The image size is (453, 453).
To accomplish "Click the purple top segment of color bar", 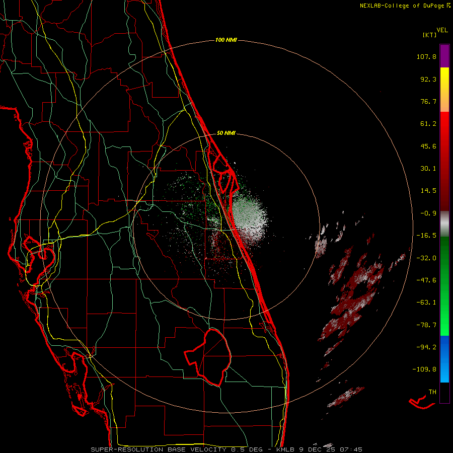I will pos(444,56).
